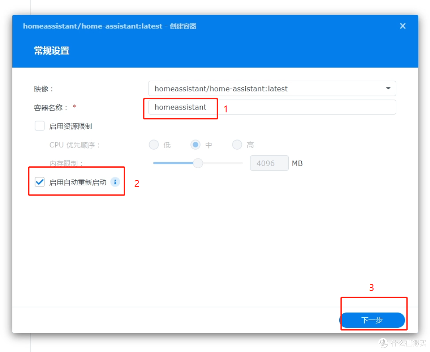Uncheck the 启用自动重新启动 checkbox
430x352 pixels.
click(40, 182)
